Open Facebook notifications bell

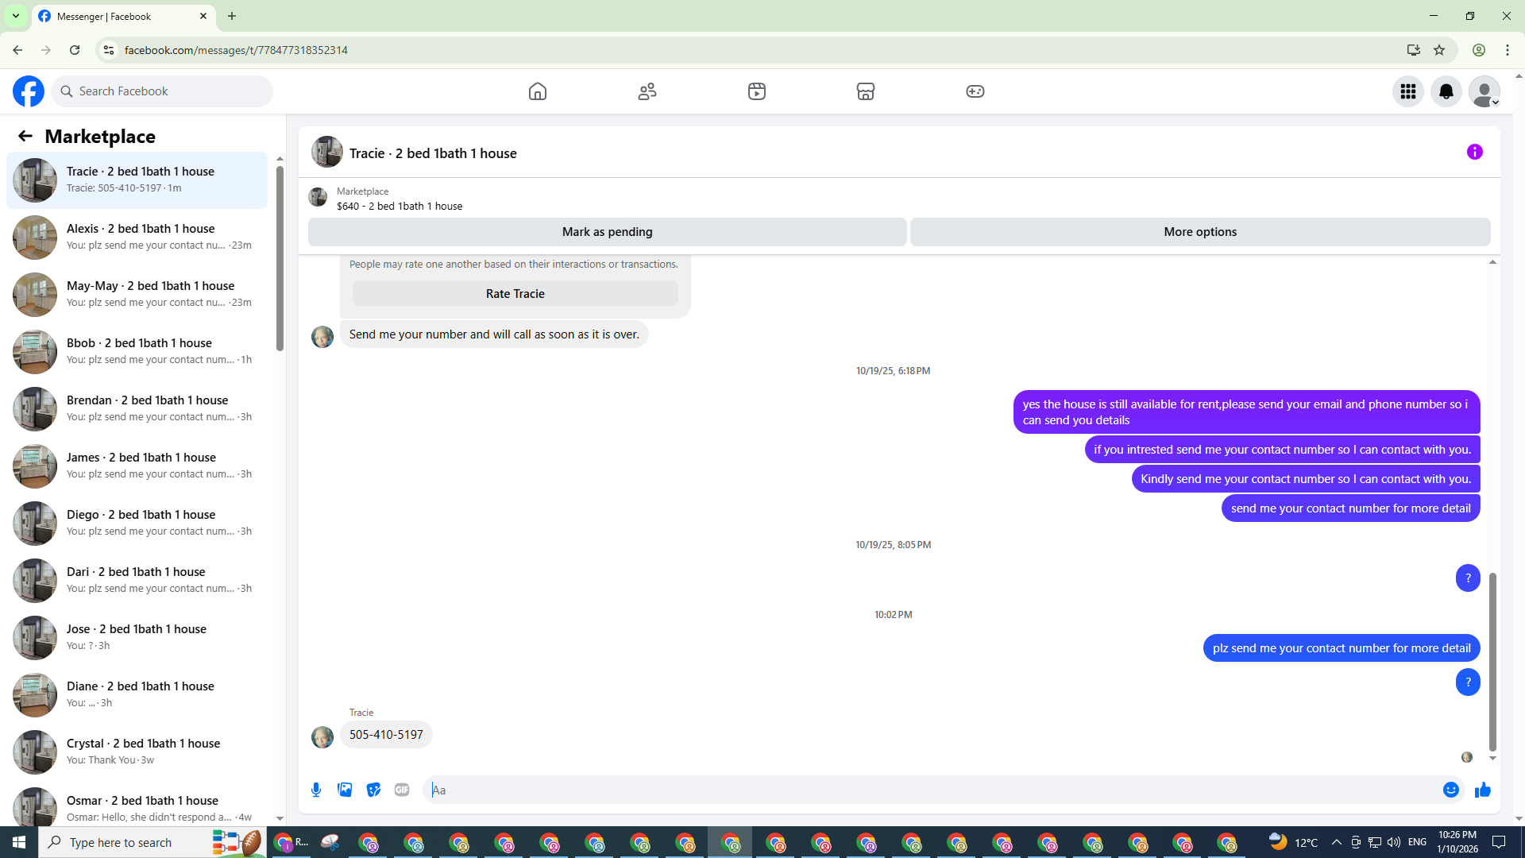click(1446, 91)
